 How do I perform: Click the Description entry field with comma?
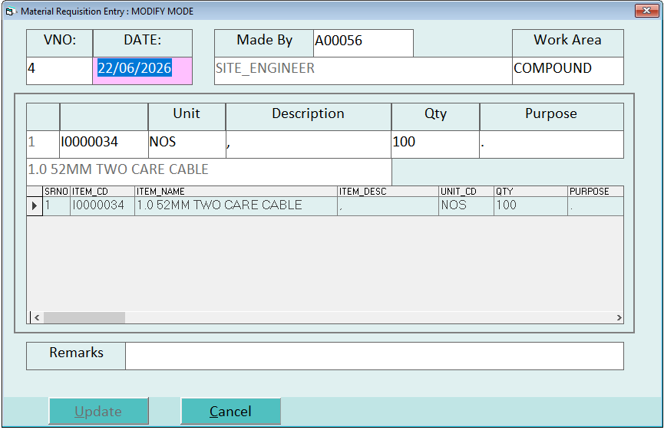click(309, 144)
